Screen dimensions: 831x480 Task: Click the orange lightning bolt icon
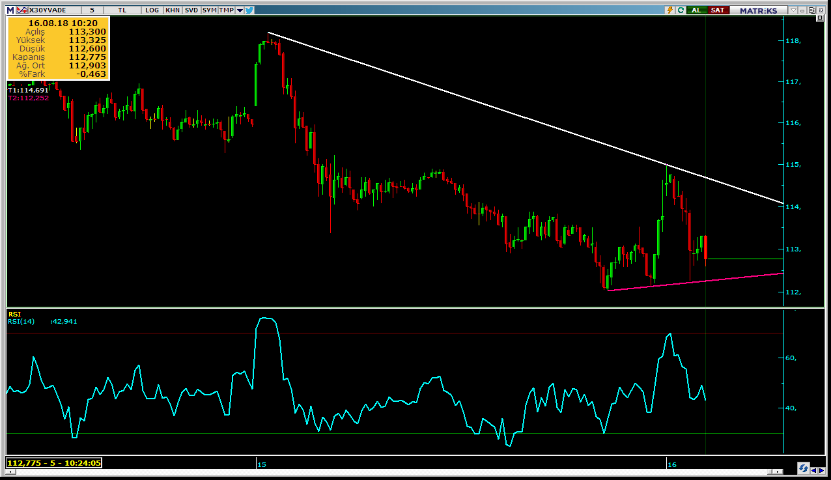(x=669, y=10)
